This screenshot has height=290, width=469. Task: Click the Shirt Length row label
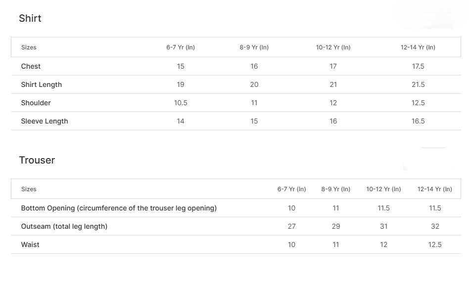pyautogui.click(x=42, y=84)
